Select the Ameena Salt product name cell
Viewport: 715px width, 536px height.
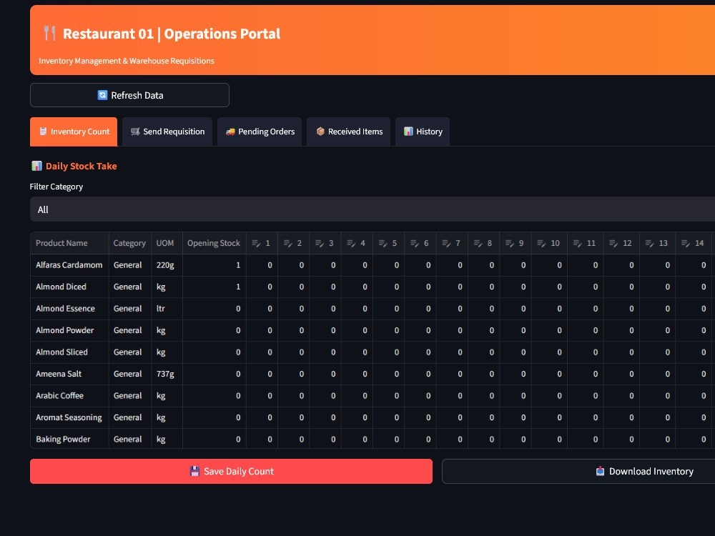pos(70,374)
